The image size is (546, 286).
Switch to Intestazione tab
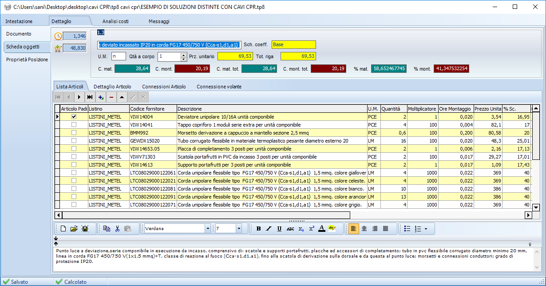click(19, 21)
